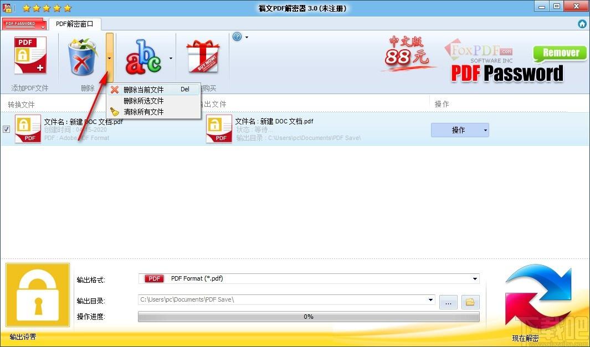Click the recycle bin Delete icon

(82, 56)
